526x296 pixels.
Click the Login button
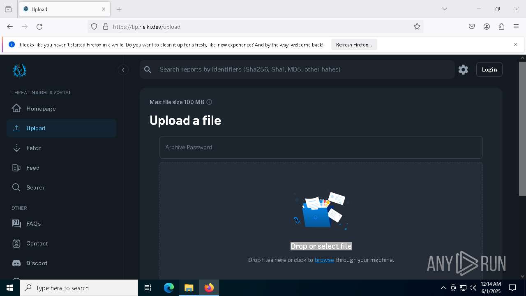pyautogui.click(x=489, y=69)
